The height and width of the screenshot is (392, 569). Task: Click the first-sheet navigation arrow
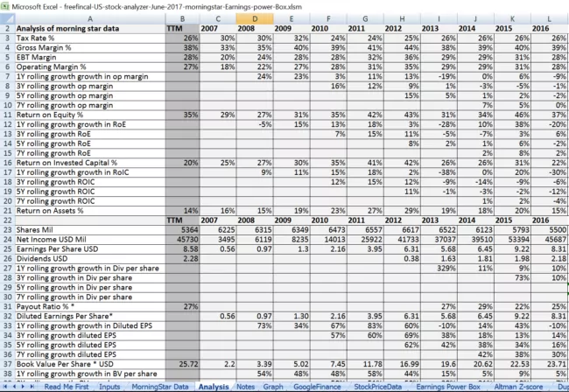point(5,386)
